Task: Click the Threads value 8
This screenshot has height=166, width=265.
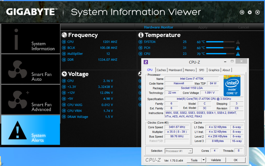Action: (238, 150)
